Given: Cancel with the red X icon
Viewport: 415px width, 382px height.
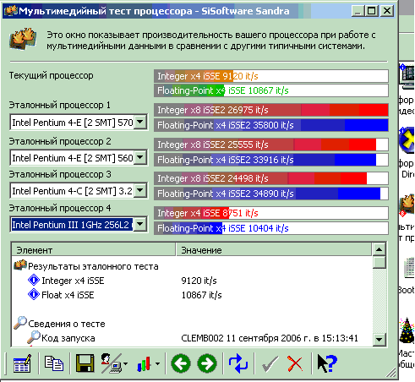Looking at the screenshot, I should click(295, 363).
